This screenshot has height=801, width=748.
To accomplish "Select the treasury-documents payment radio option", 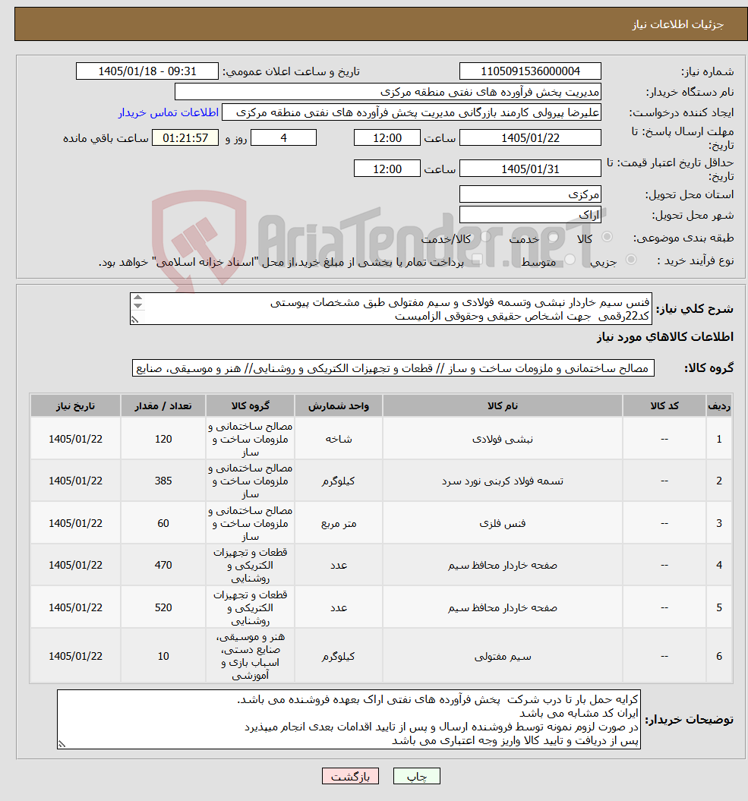I will tap(477, 260).
